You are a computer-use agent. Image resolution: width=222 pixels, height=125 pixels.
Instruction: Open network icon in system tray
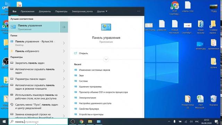(x=186, y=122)
